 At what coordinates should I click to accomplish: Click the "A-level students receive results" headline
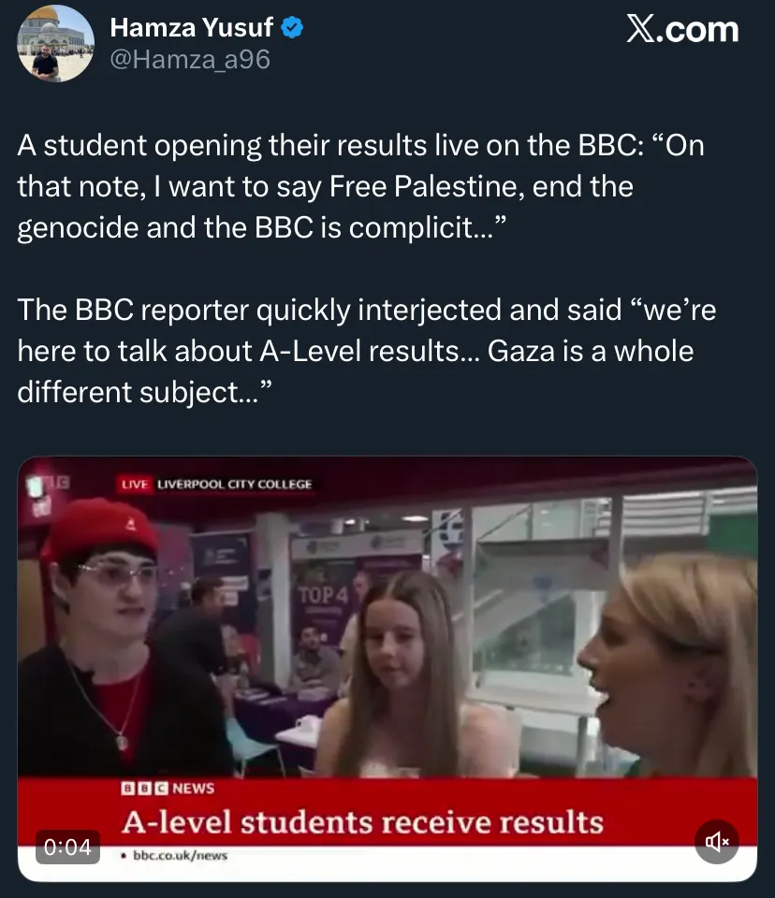363,822
